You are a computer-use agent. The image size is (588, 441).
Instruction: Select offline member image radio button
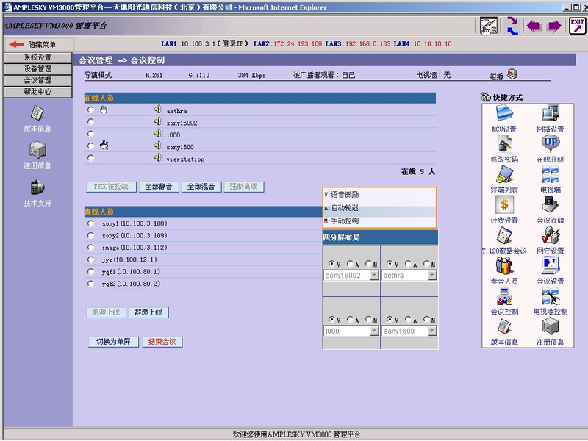click(x=90, y=248)
